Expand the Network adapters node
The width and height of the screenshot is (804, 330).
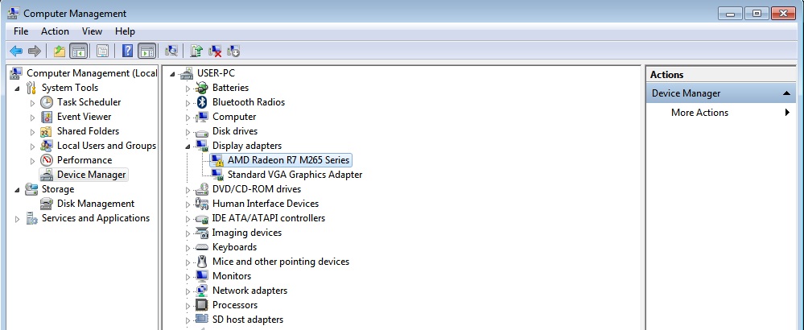(188, 291)
